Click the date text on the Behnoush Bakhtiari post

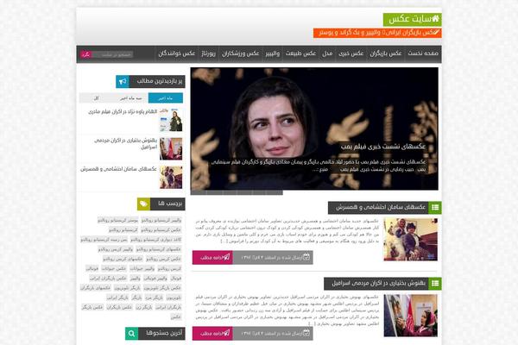pos(272,334)
